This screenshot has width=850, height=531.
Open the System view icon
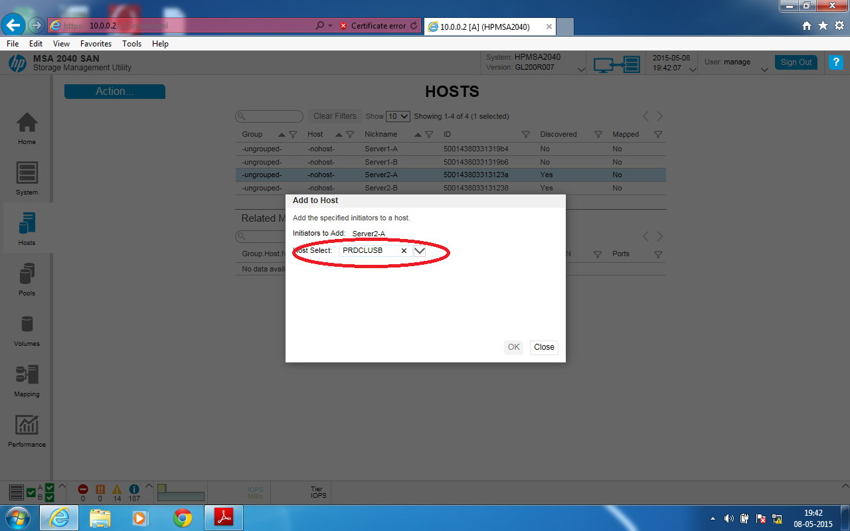[27, 177]
